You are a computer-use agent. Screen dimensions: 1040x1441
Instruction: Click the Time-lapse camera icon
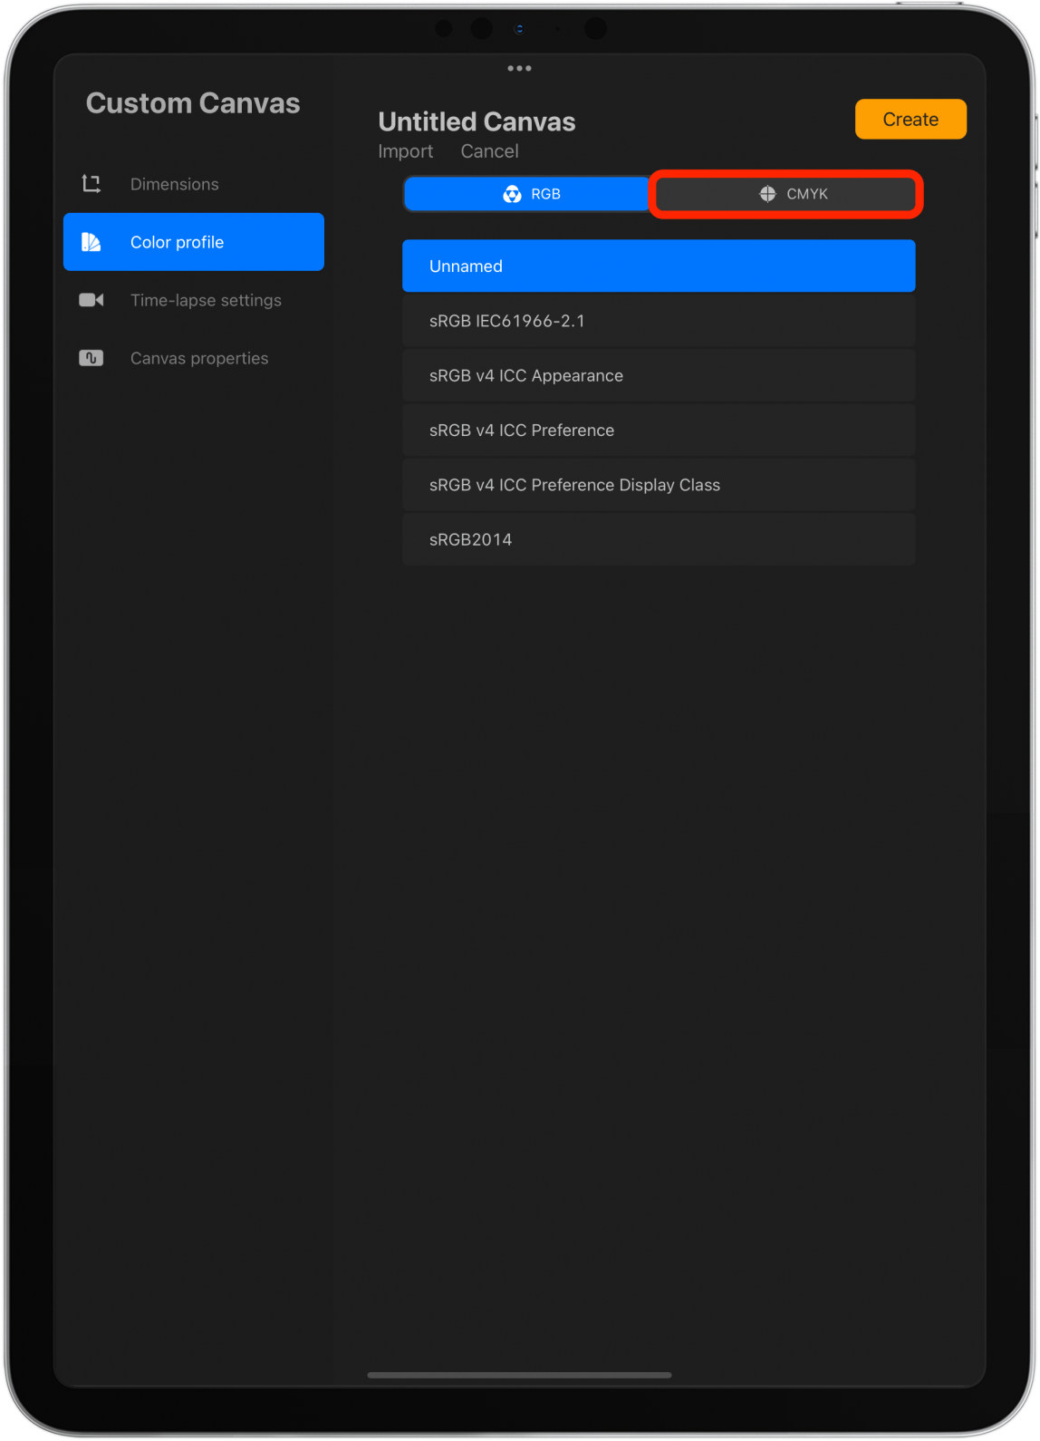tap(91, 300)
